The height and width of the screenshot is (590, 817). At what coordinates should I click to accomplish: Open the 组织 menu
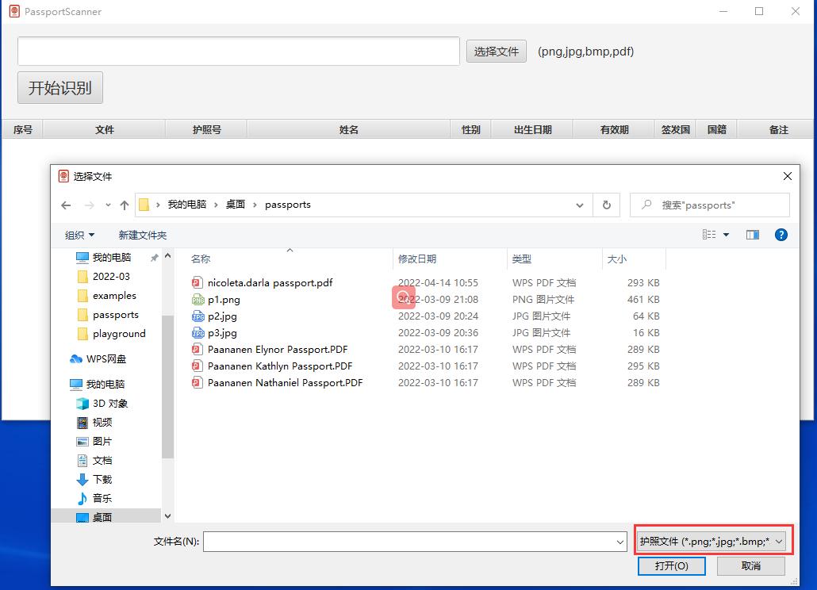(x=79, y=236)
